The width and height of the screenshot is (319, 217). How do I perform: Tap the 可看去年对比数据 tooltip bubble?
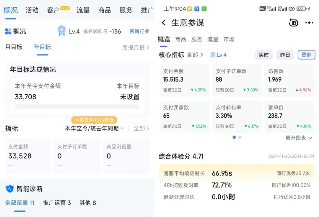click(x=94, y=120)
